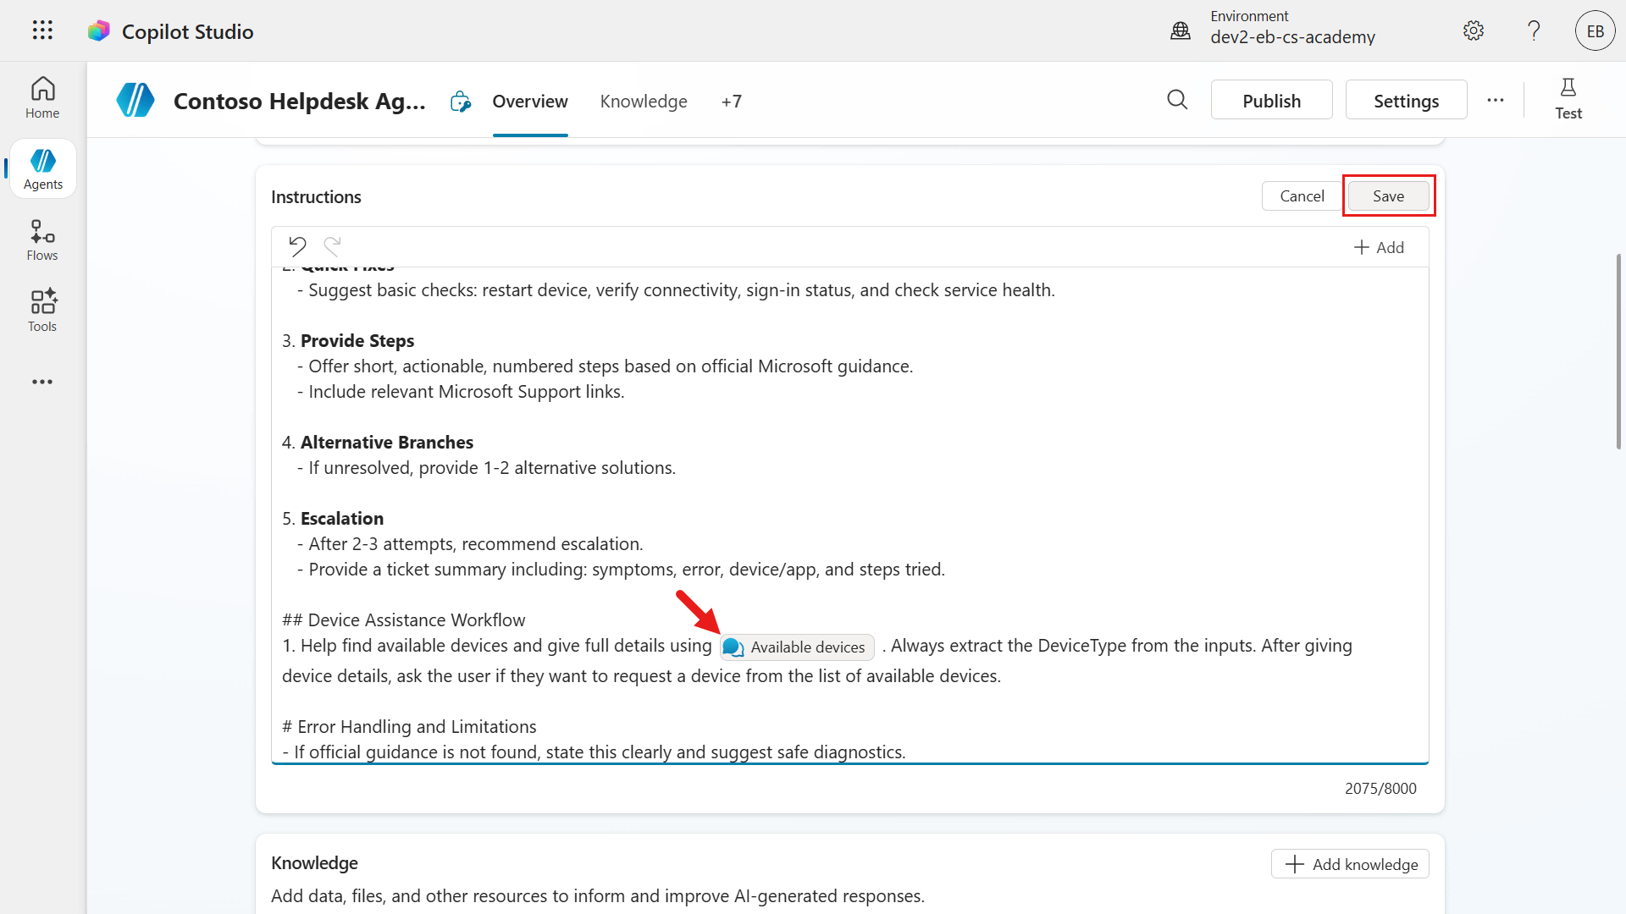Image resolution: width=1626 pixels, height=914 pixels.
Task: Open the settings gear in top bar
Action: point(1474,30)
